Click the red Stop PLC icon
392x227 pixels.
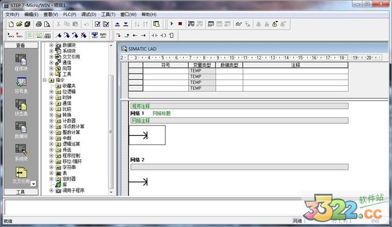[x=180, y=24]
